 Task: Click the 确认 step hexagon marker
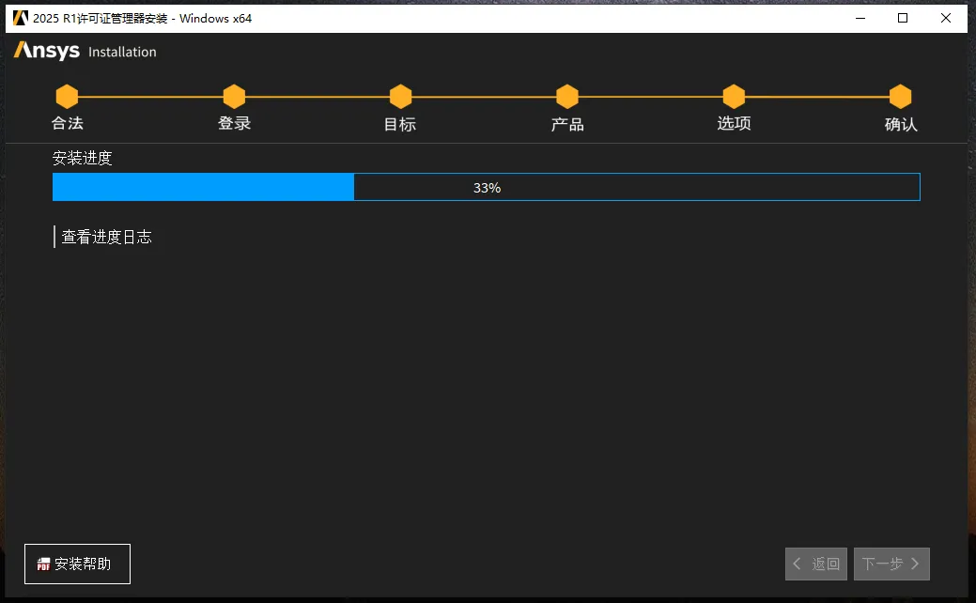tap(900, 97)
